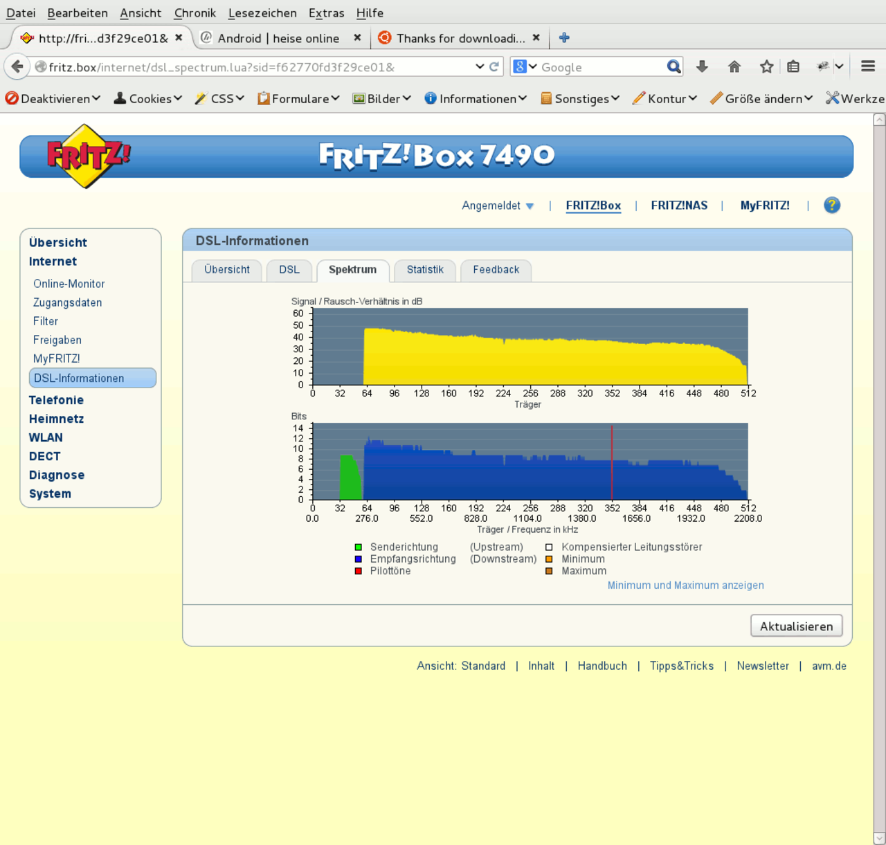Open a new tab with the plus icon
The height and width of the screenshot is (845, 886).
point(564,37)
